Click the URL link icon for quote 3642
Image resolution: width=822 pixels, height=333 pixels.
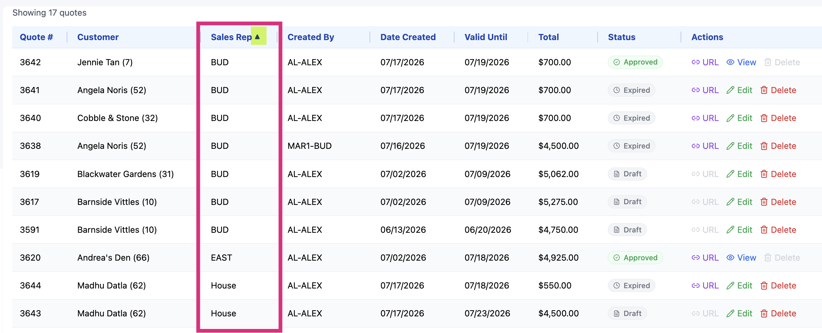695,62
